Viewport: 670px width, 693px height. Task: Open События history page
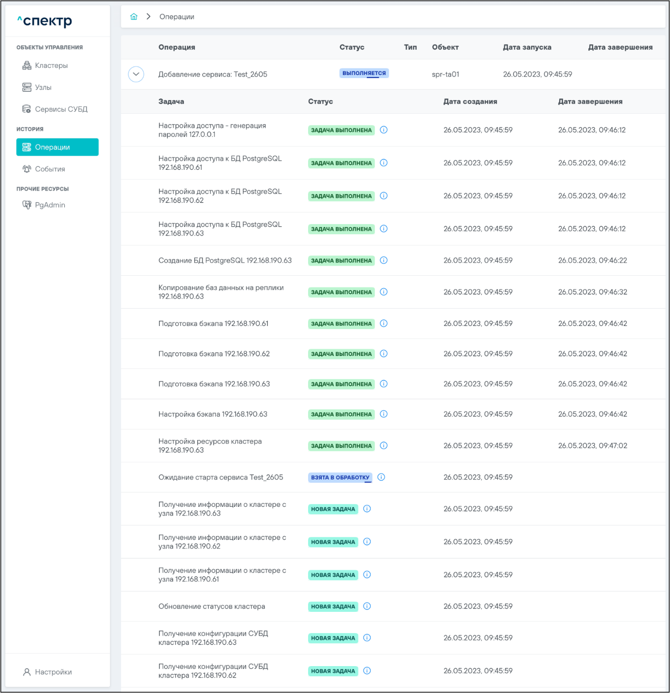[x=50, y=169]
